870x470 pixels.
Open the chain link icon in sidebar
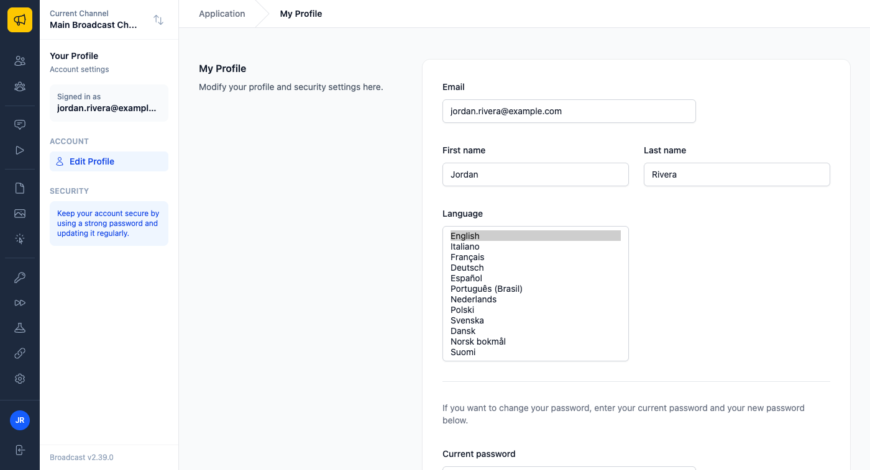pyautogui.click(x=20, y=353)
